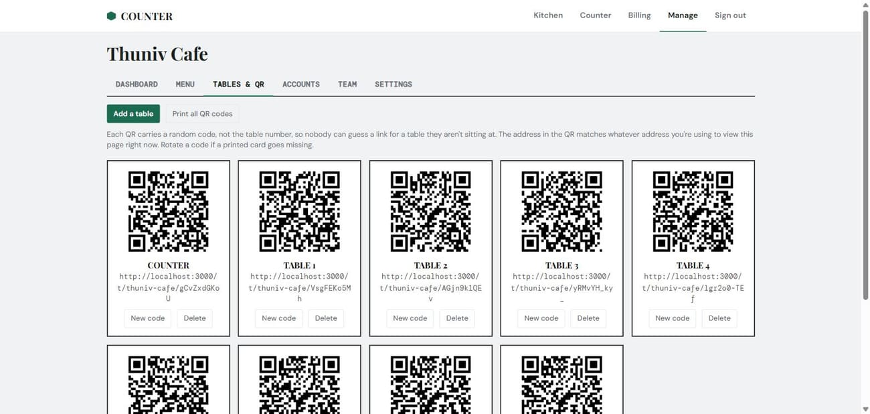
Task: Delete Table 3
Action: pos(588,318)
